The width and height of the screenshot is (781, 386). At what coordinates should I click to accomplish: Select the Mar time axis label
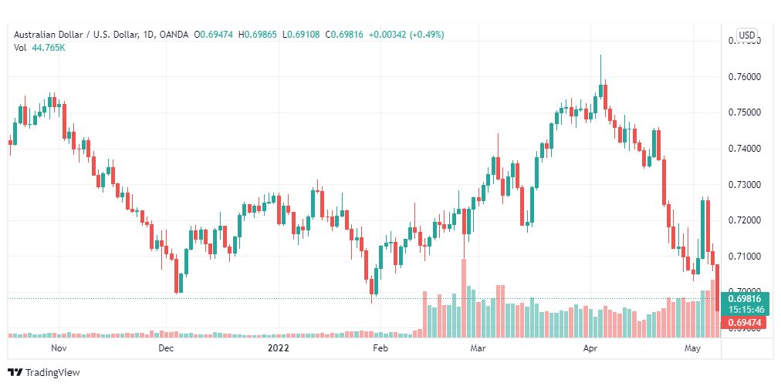[x=478, y=349]
